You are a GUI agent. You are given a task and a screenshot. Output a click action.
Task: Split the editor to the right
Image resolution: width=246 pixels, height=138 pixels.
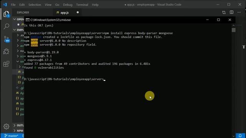tap(231, 12)
